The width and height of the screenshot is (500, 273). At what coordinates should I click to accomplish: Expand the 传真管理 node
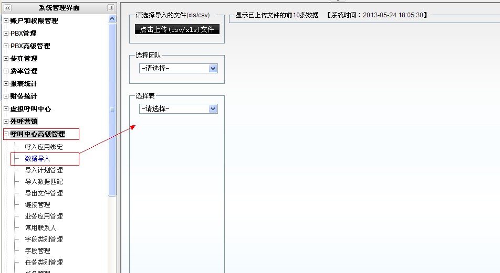(x=6, y=59)
